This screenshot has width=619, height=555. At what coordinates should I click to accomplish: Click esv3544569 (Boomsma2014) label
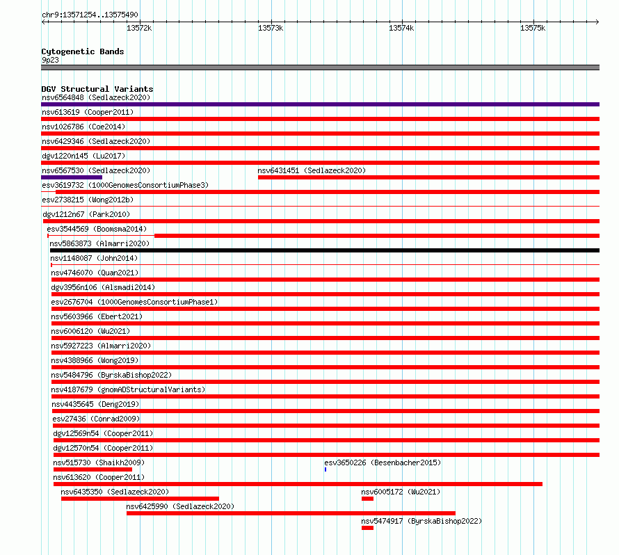pos(97,229)
